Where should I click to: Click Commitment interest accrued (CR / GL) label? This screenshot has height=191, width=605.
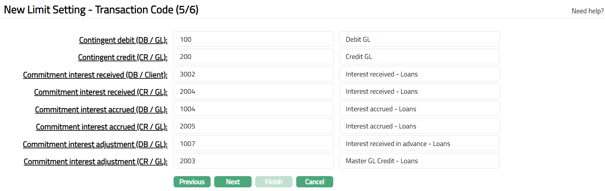(x=101, y=127)
